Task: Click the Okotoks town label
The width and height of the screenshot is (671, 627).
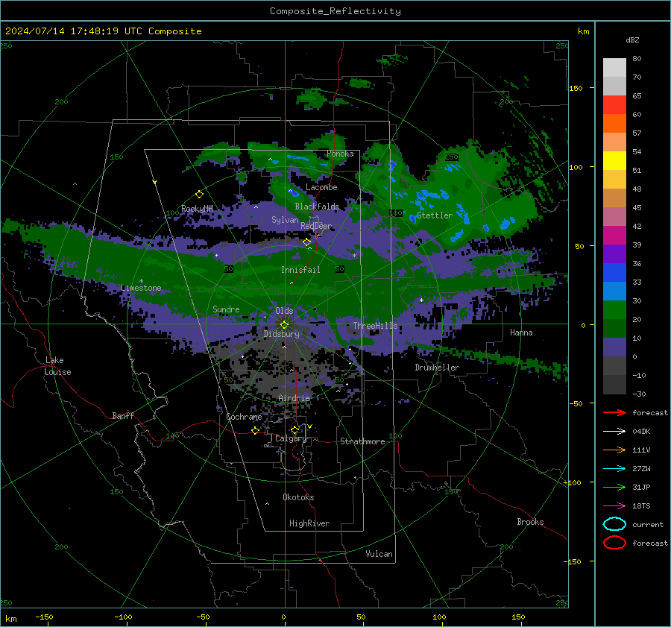Action: pyautogui.click(x=298, y=497)
